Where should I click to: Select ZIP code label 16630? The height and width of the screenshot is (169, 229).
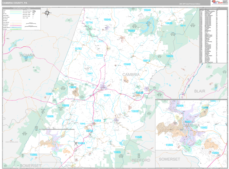pos(140,93)
